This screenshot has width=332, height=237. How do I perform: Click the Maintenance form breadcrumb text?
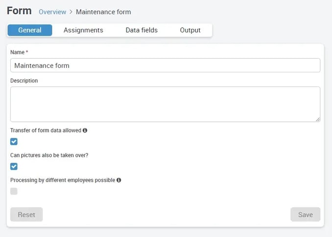coord(103,12)
